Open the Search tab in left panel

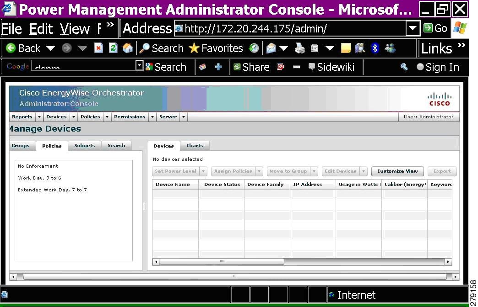(x=116, y=145)
